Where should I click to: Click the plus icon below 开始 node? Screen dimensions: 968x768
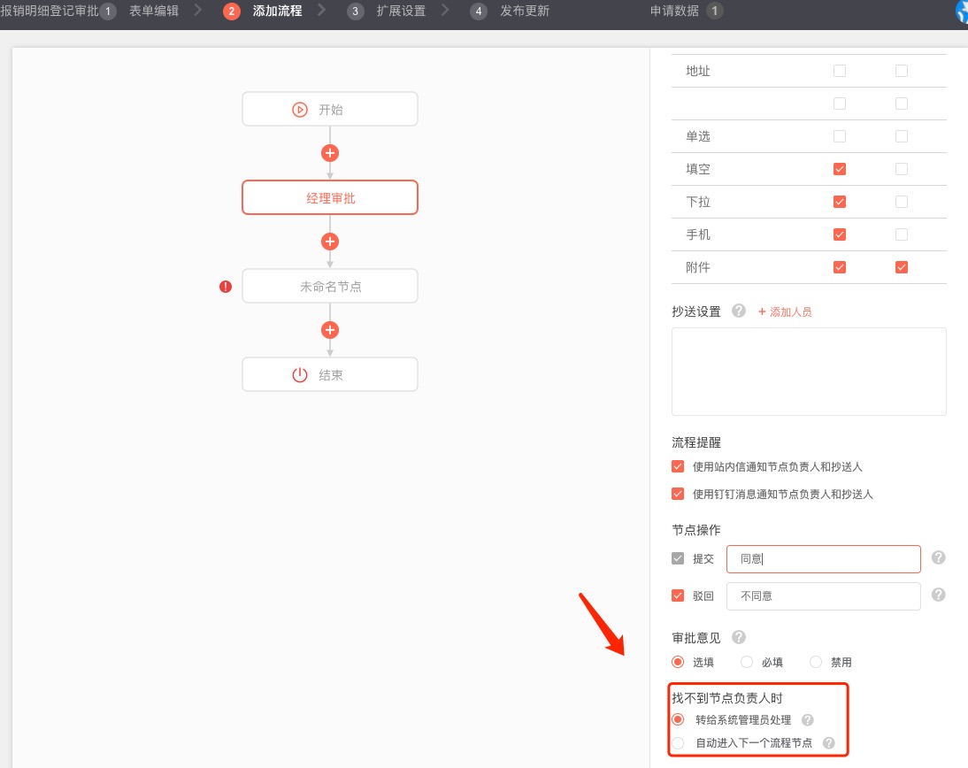point(330,153)
